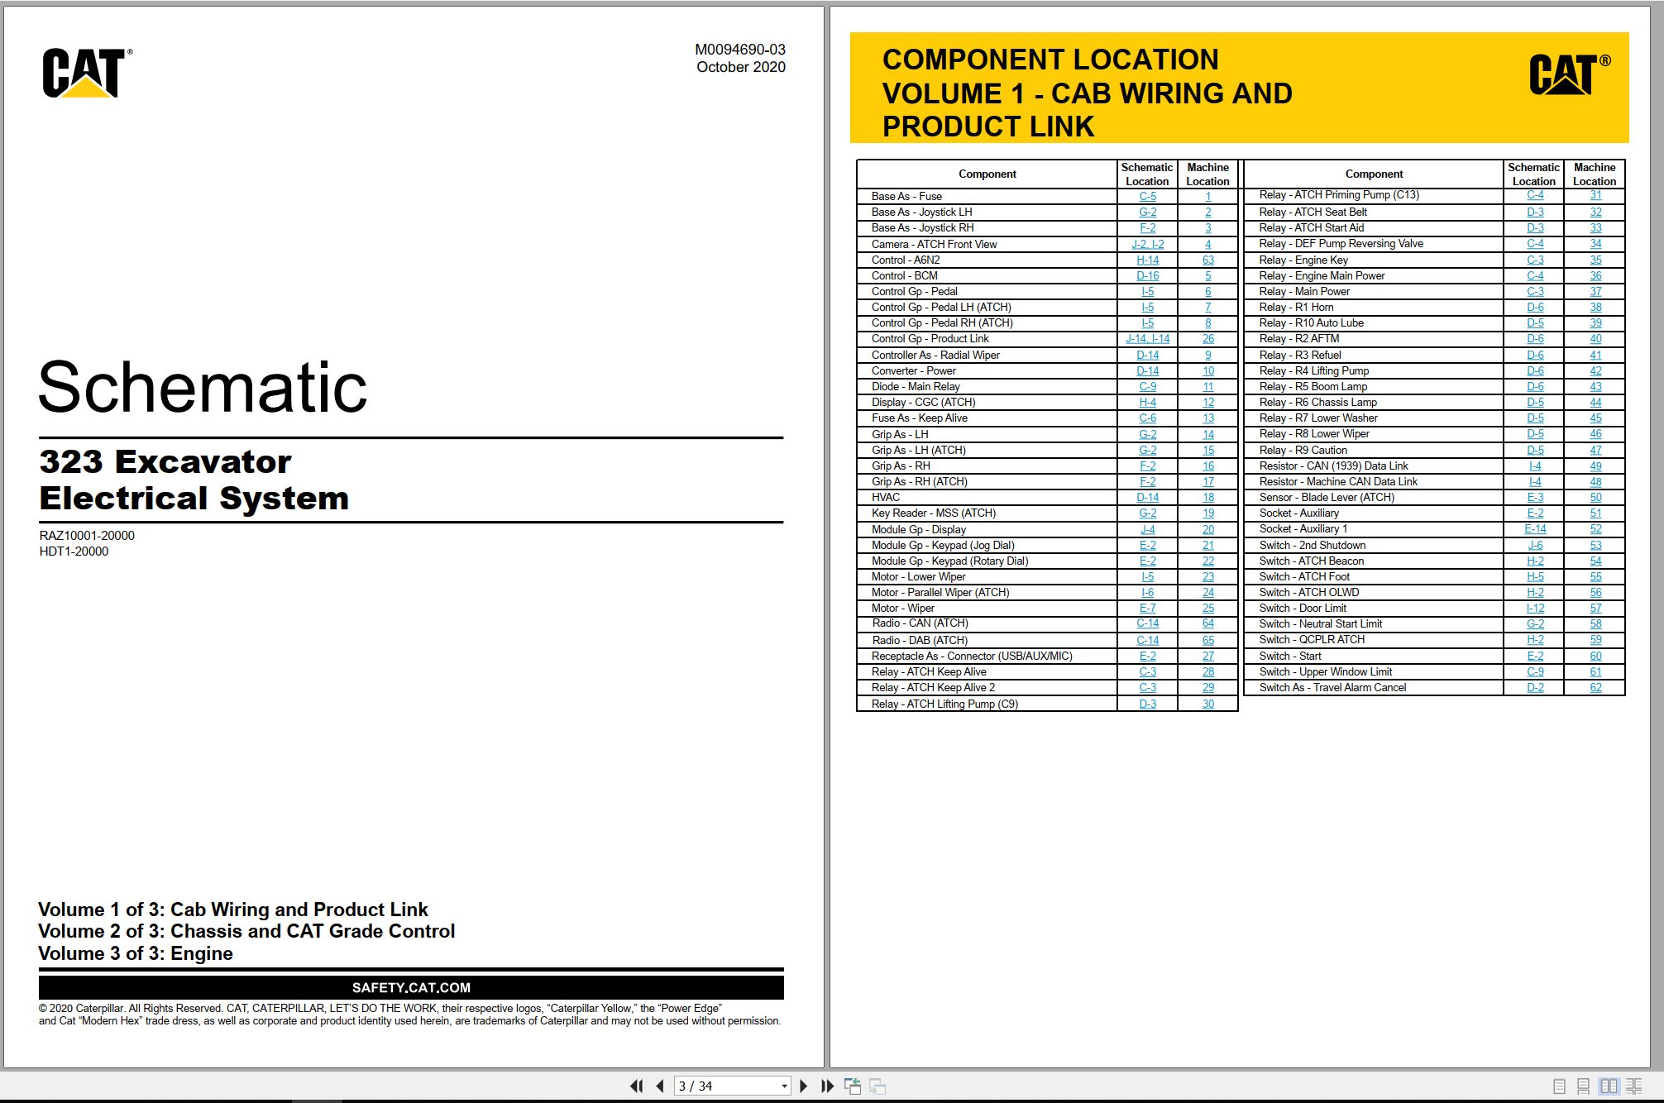Click machine location 63 for Control - A6N2
The width and height of the screenshot is (1664, 1103).
(x=1207, y=260)
